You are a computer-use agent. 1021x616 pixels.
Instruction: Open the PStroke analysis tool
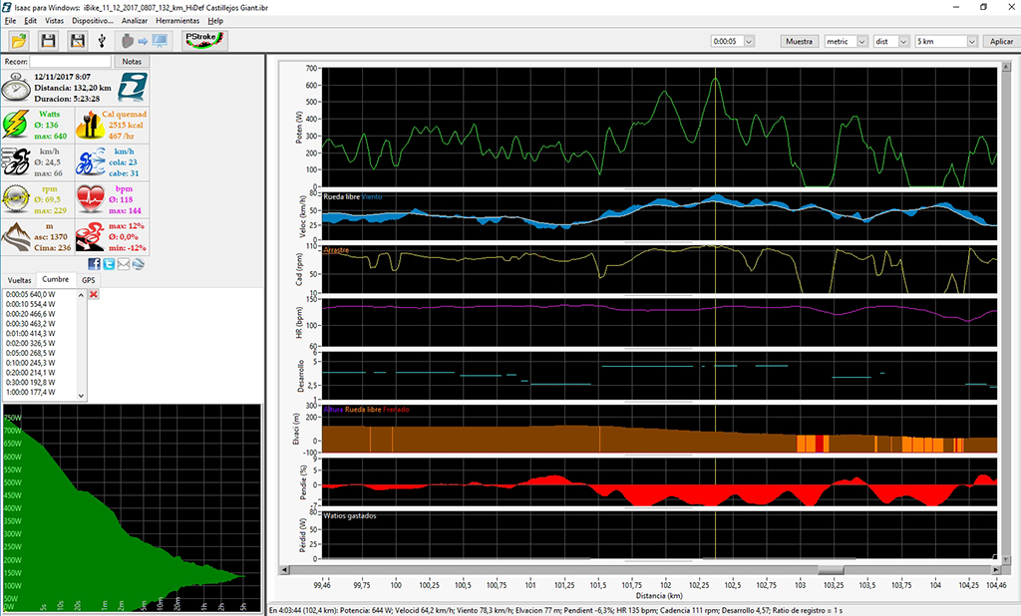click(x=205, y=41)
